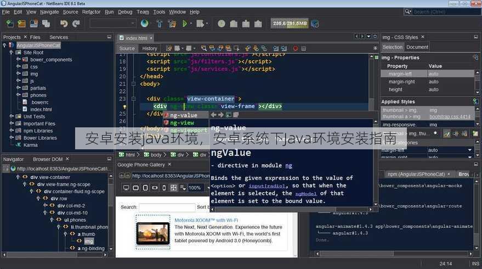The width and height of the screenshot is (482, 269).
Task: Open Motorola XOOM with Wi-Fi link
Action: [206, 220]
